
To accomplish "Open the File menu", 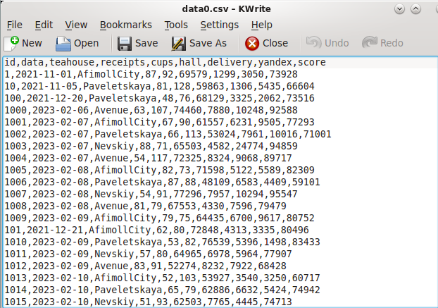I will pos(15,25).
